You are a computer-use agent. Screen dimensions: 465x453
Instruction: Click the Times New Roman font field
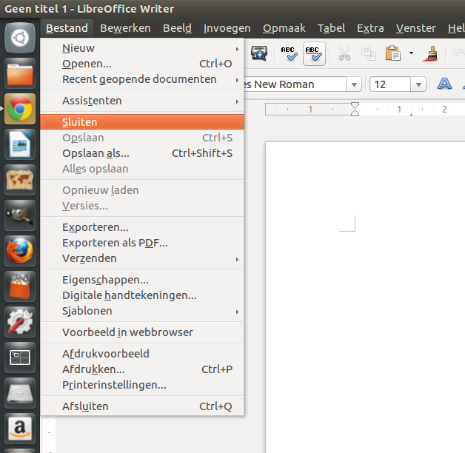click(x=295, y=84)
